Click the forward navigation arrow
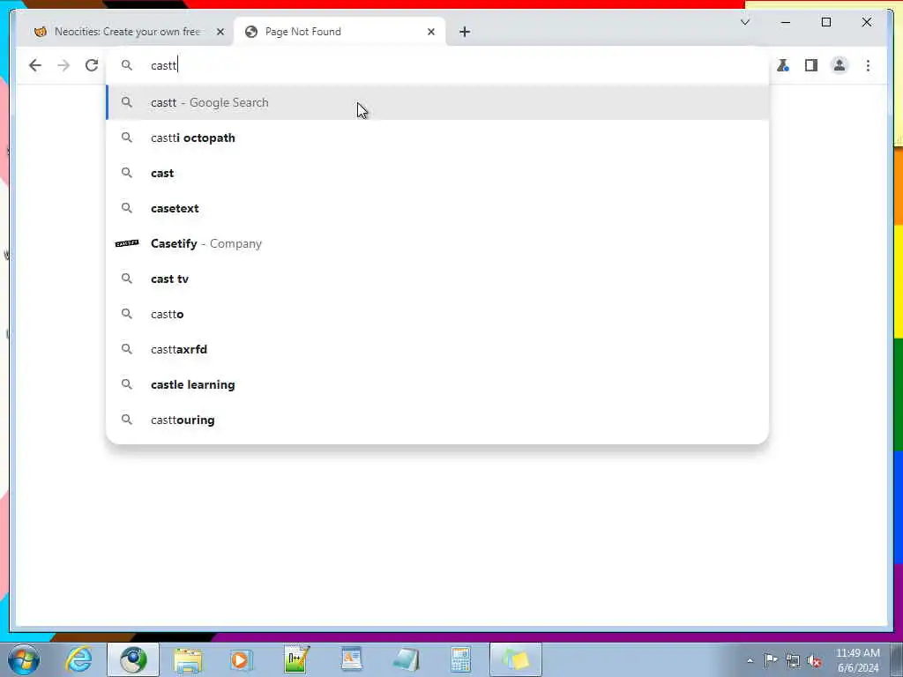The image size is (903, 677). 63,65
